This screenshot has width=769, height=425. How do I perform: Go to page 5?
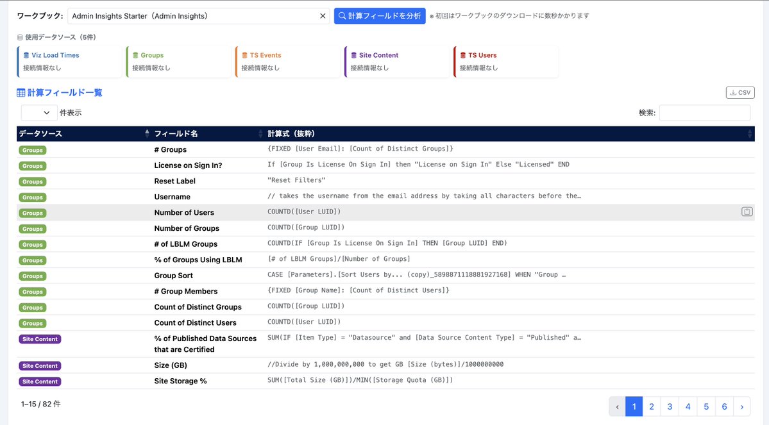706,406
